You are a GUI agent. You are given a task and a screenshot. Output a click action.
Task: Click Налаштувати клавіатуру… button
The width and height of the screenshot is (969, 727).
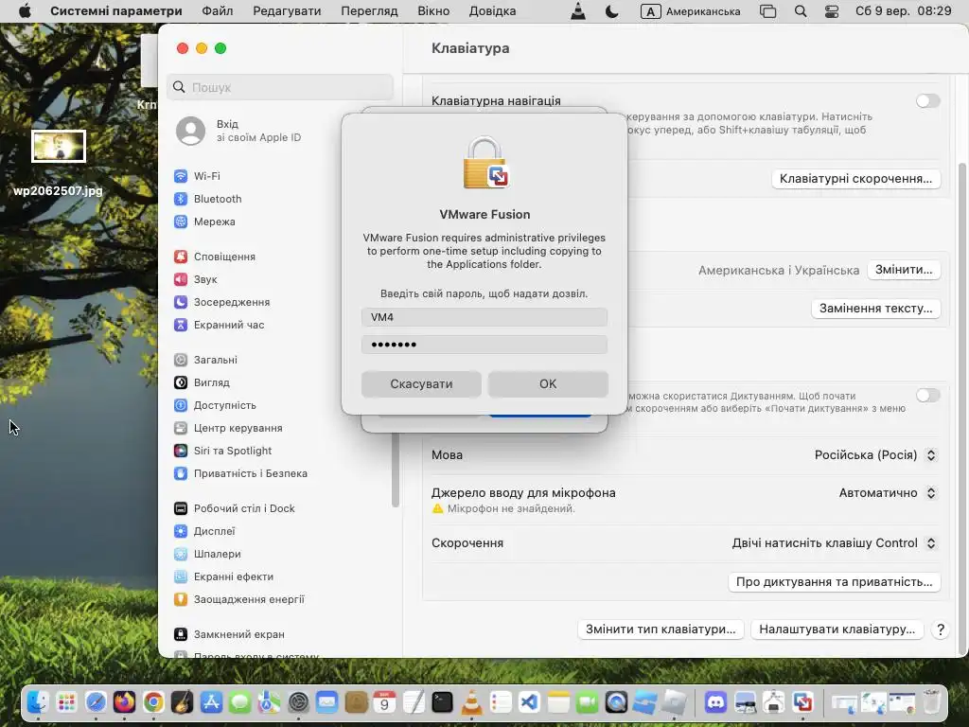[837, 629]
